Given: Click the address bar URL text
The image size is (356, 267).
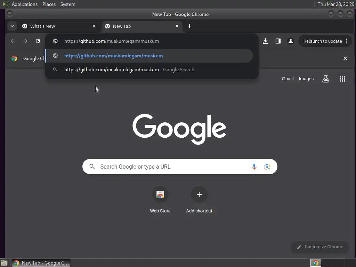Looking at the screenshot, I should (x=112, y=41).
